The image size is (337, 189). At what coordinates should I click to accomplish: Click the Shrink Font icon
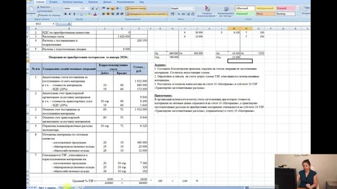point(97,8)
